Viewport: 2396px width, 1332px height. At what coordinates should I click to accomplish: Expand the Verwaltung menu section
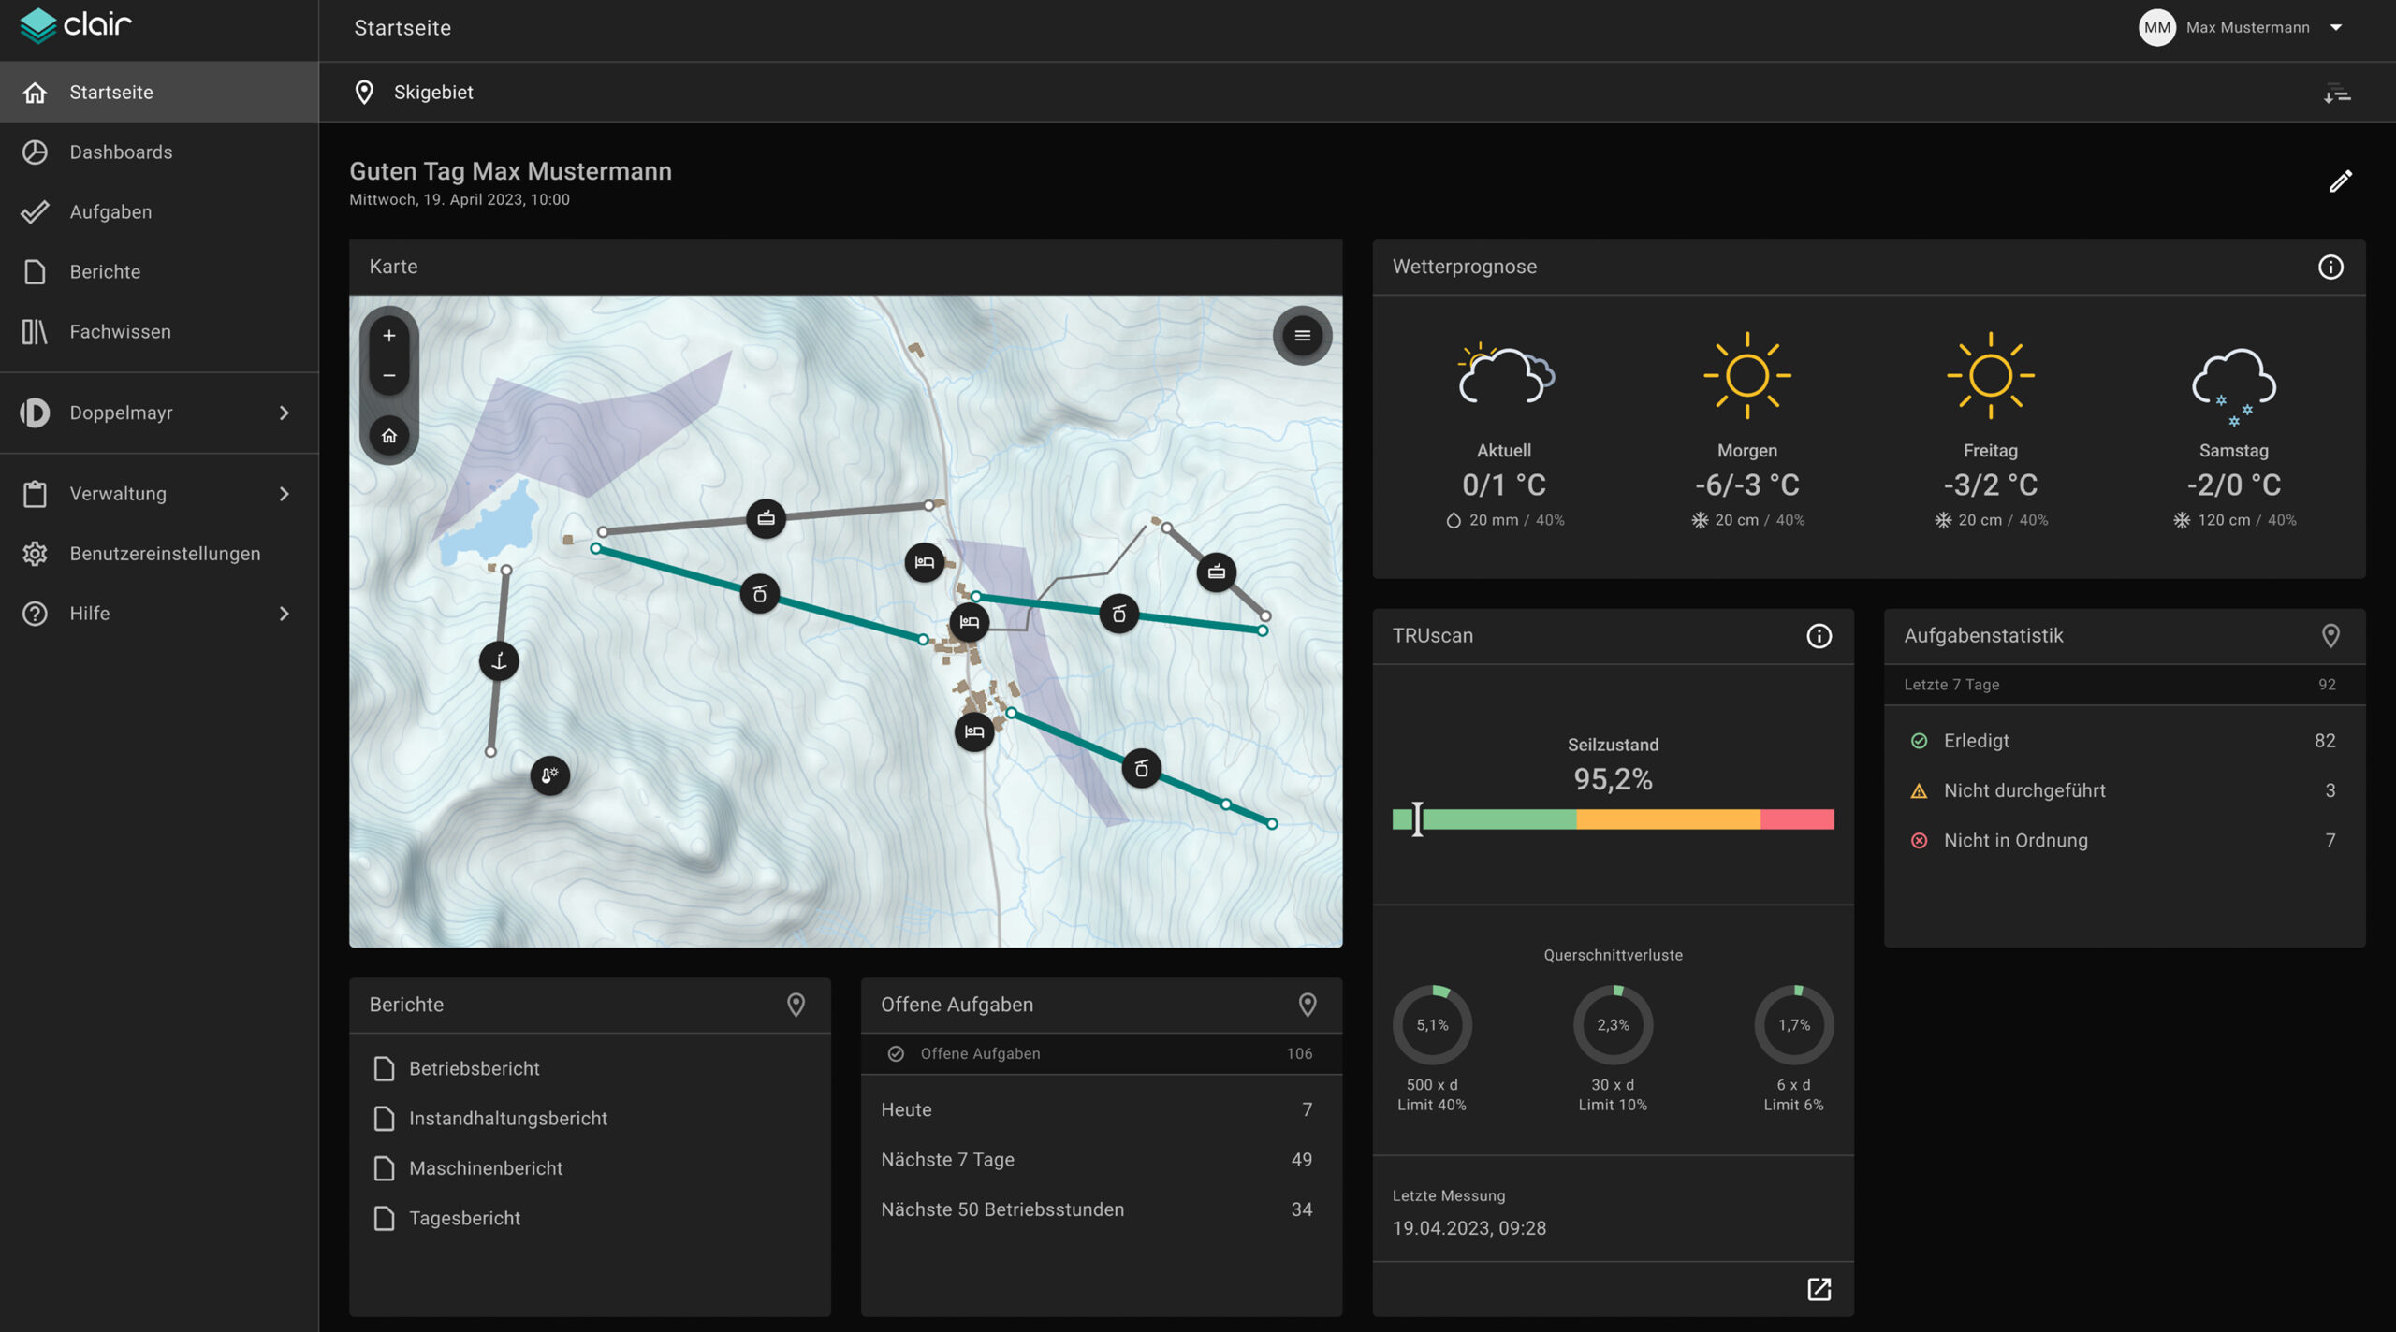[285, 494]
